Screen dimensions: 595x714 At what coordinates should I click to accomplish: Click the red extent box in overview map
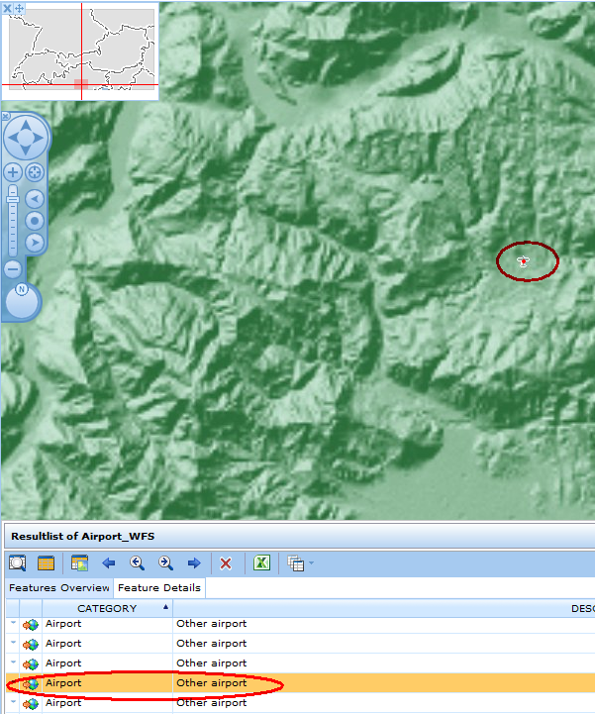(x=81, y=84)
